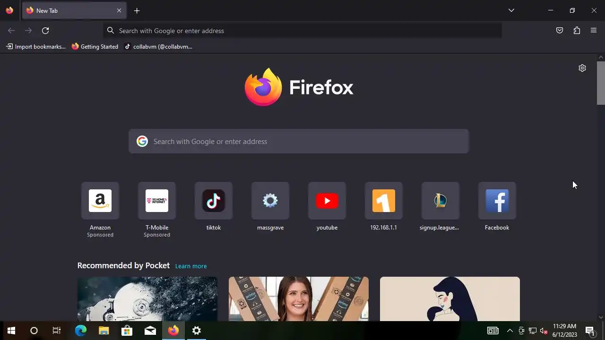Open the list all tabs dropdown
The height and width of the screenshot is (340, 605).
[x=511, y=10]
